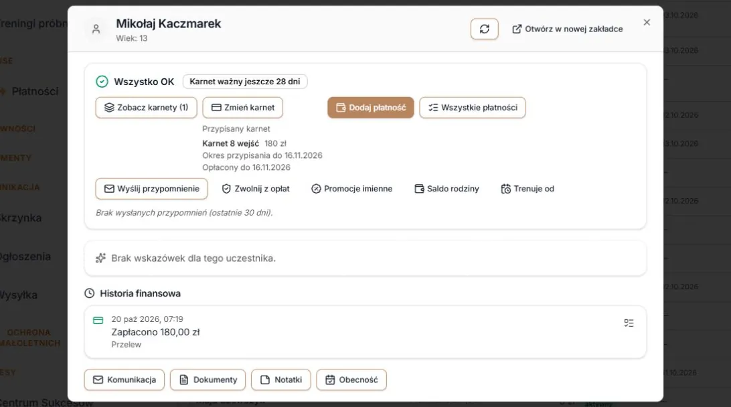
Task: Open the Obecność tab
Action: 351,380
